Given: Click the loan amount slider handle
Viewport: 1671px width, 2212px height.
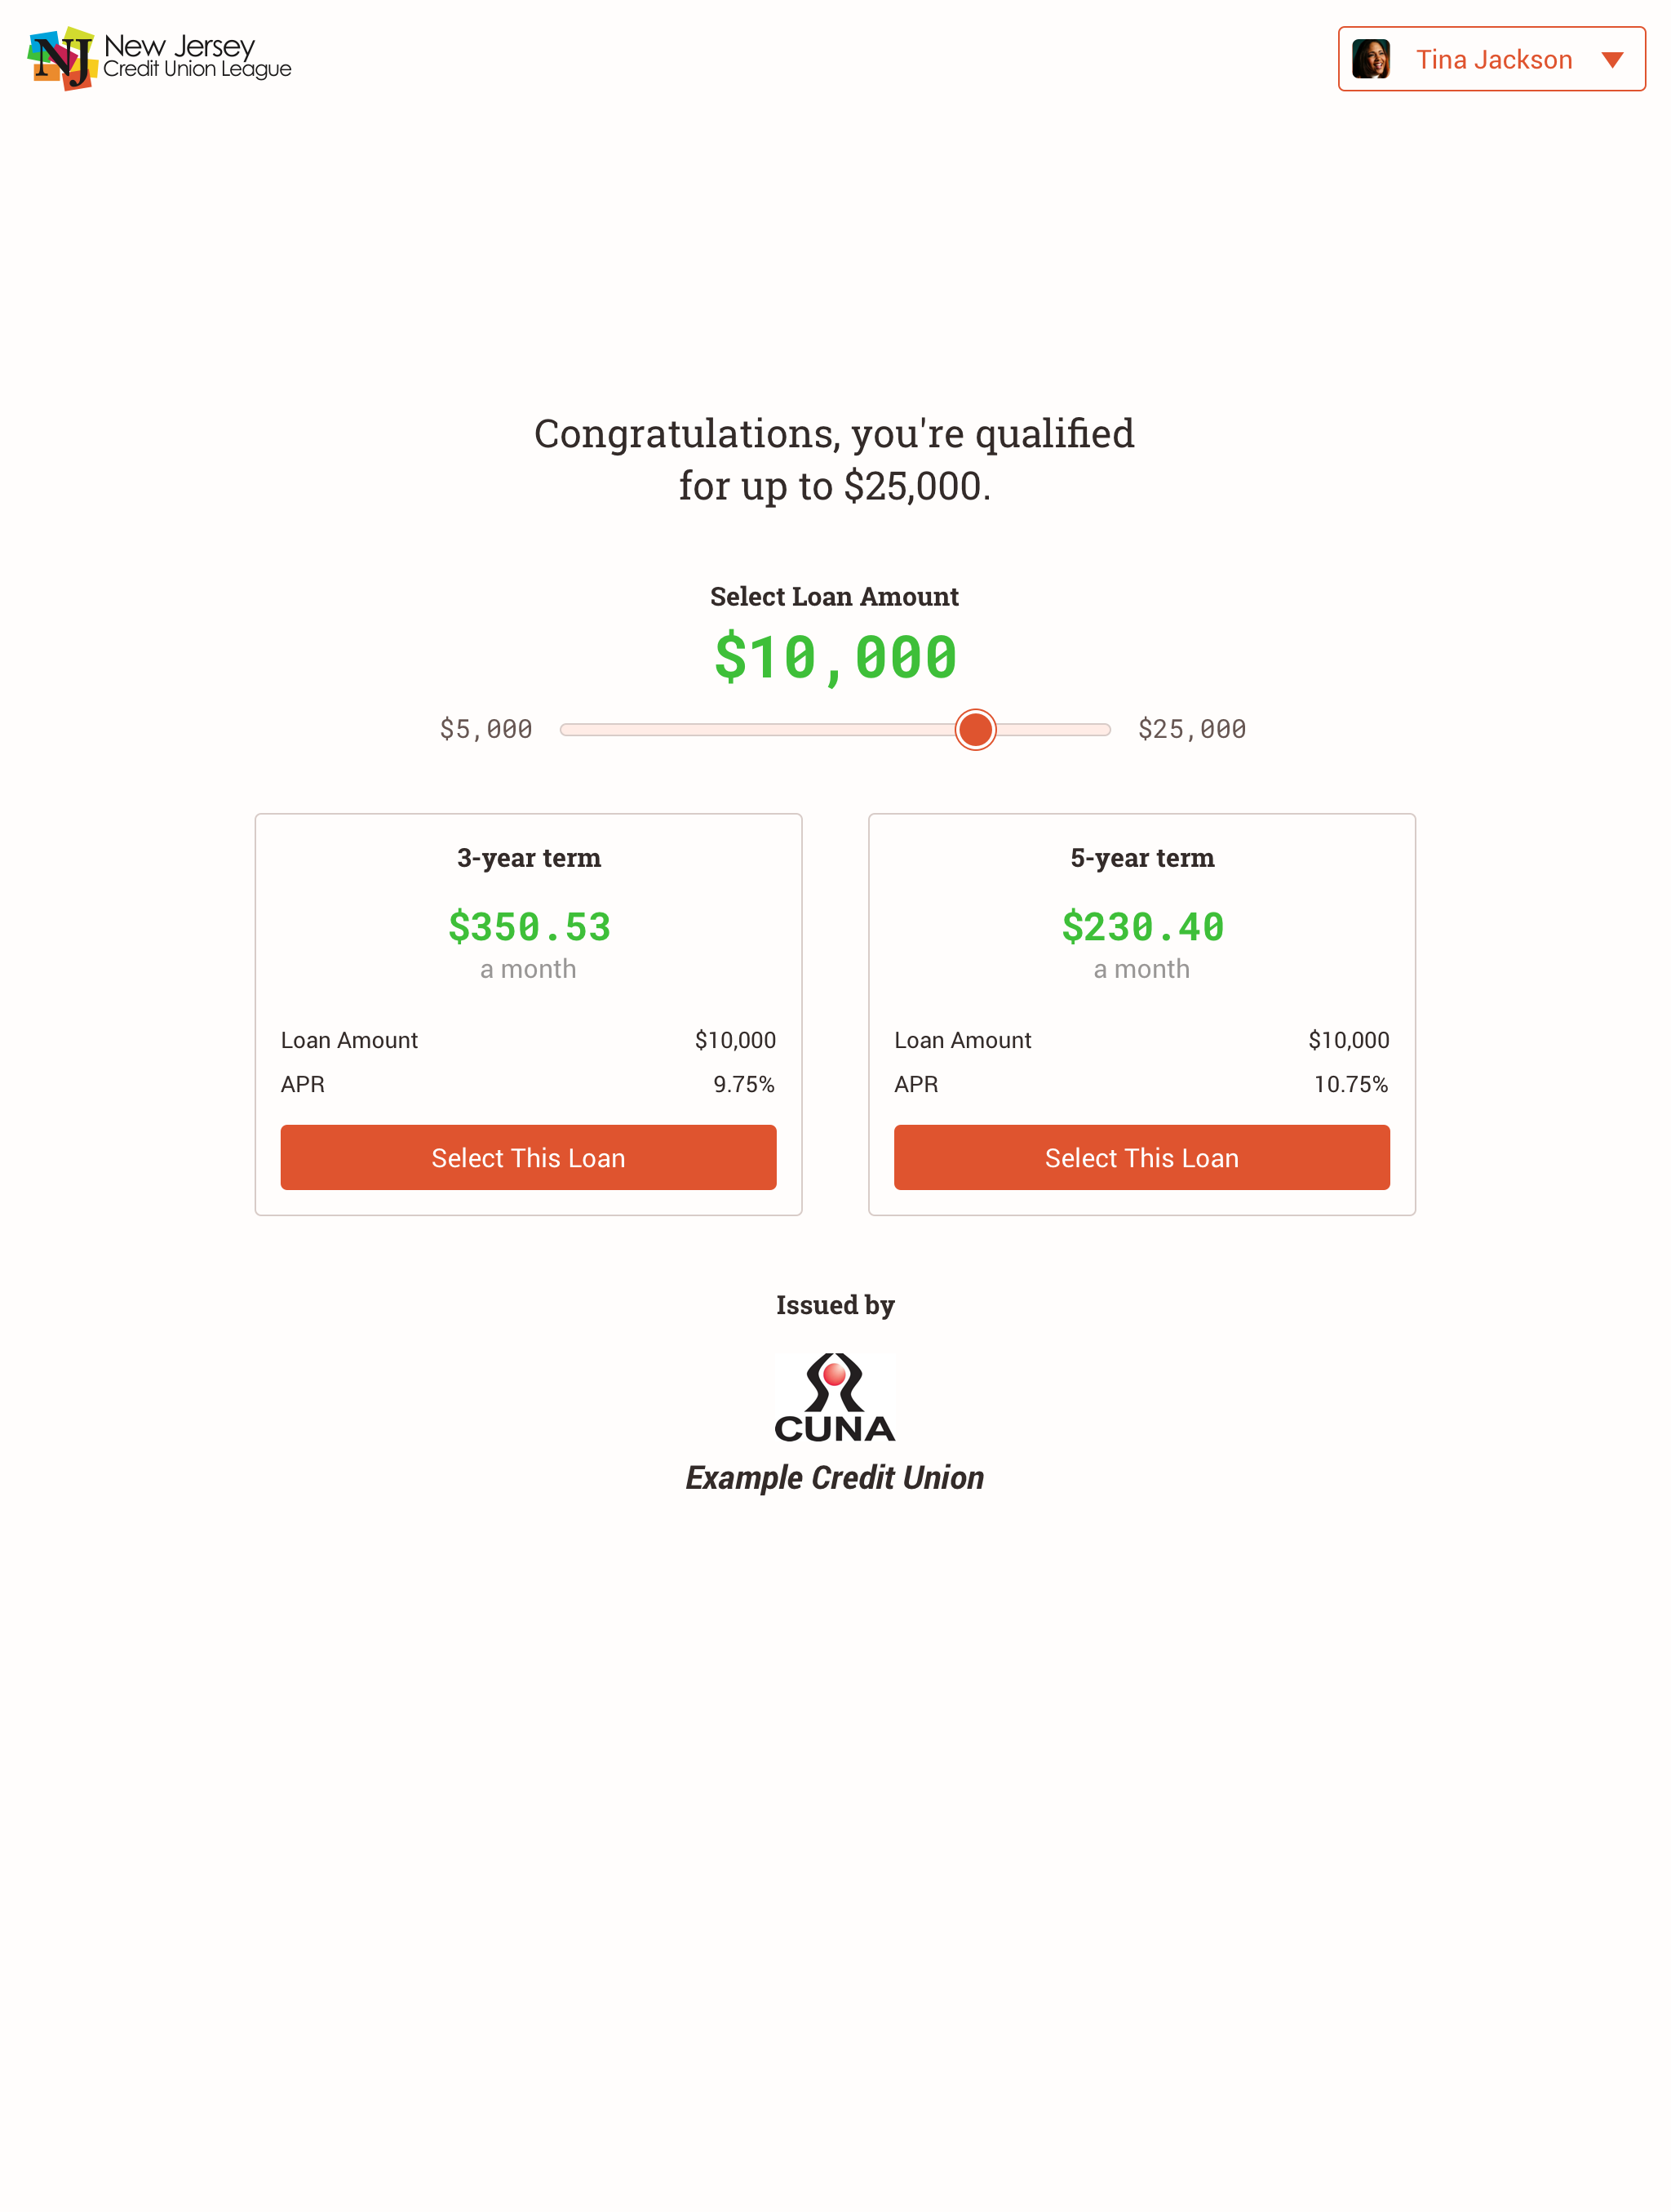Looking at the screenshot, I should [975, 729].
